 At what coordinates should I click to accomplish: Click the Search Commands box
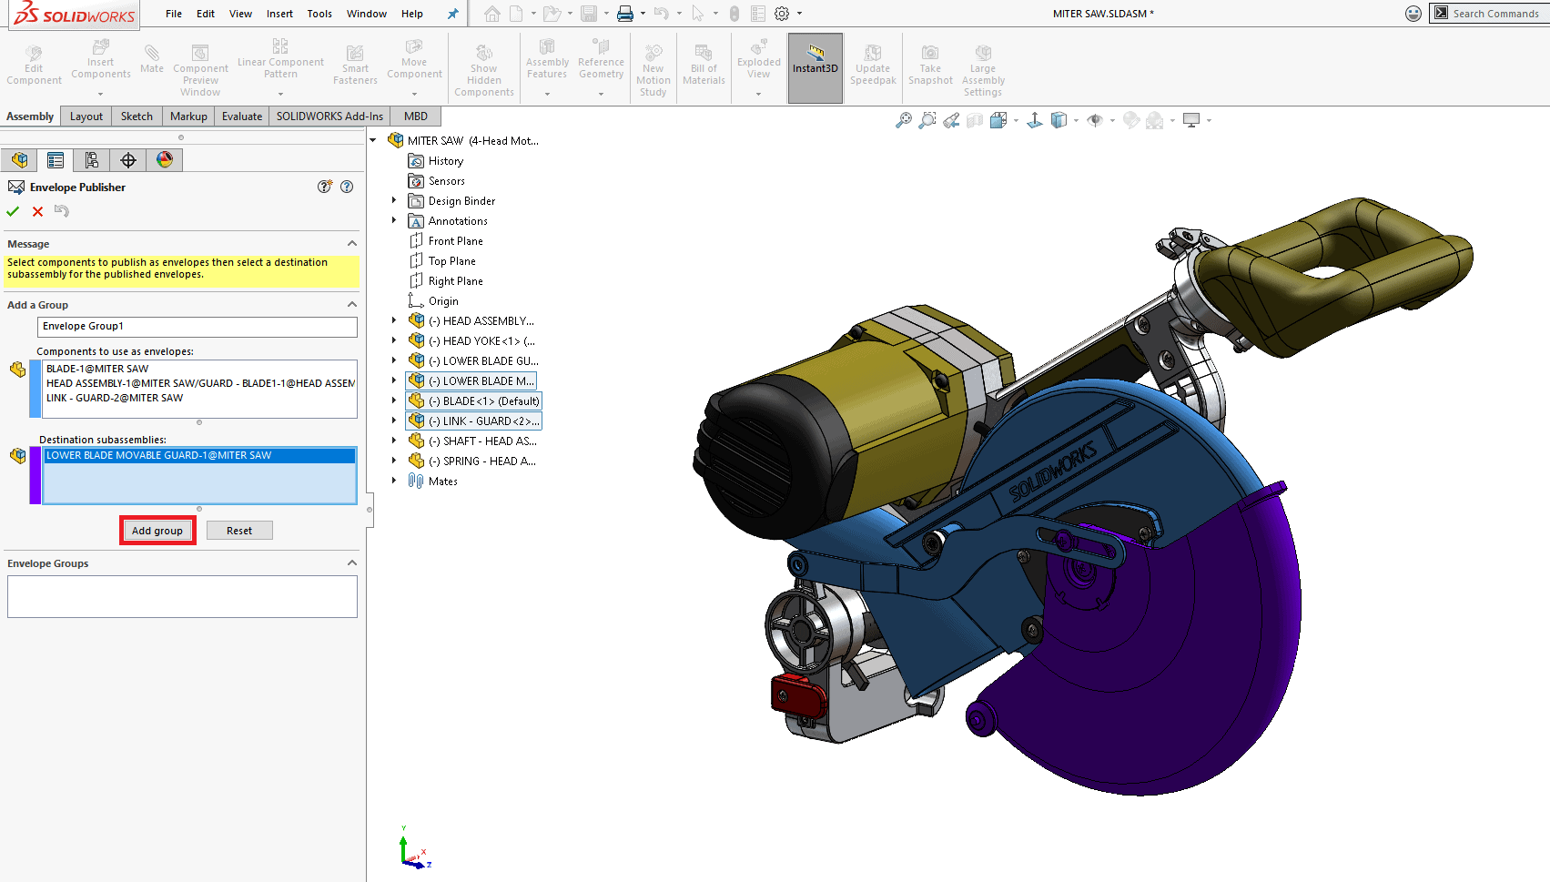(1491, 14)
